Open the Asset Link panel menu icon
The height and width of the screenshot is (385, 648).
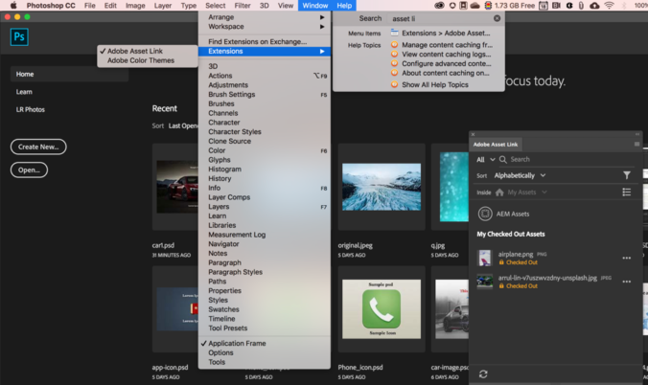tap(636, 145)
